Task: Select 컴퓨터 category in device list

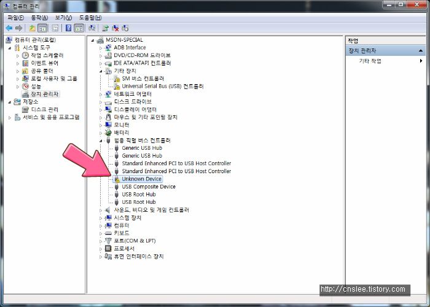Action: click(x=122, y=225)
